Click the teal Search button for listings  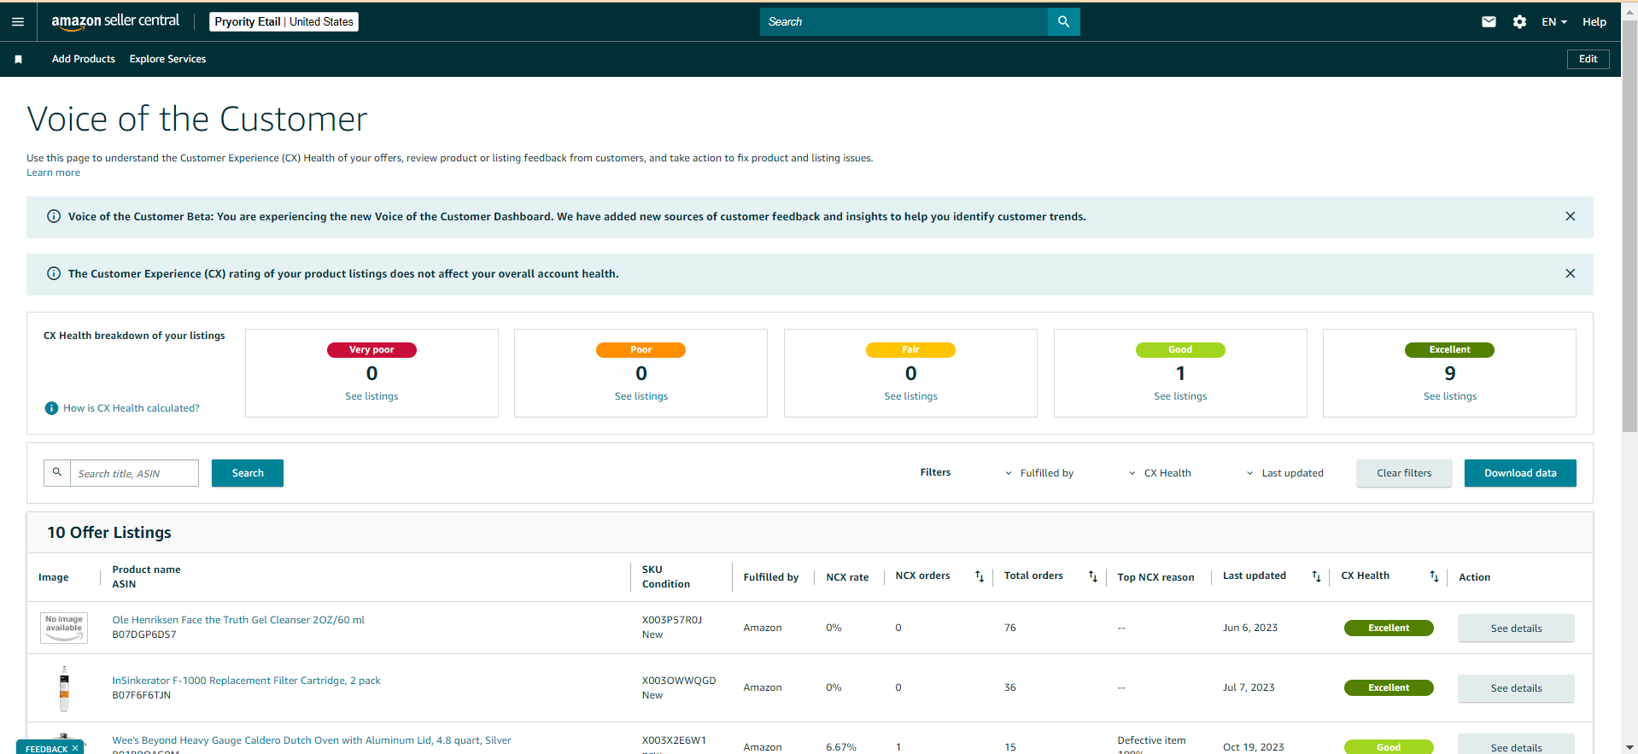(248, 473)
